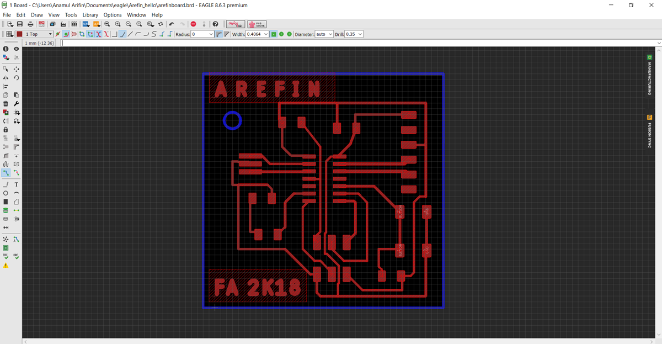The image size is (662, 344).
Task: Open the Draw menu
Action: click(37, 15)
